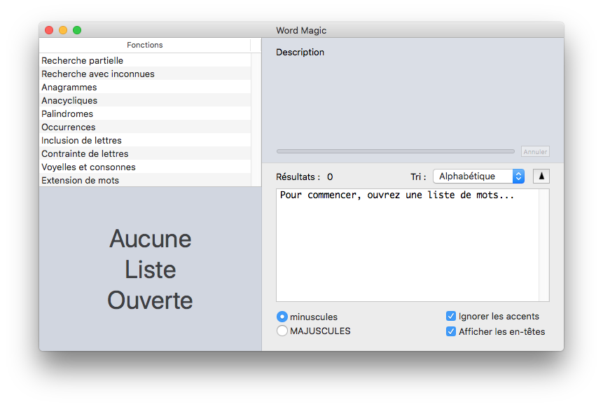Screen dimensions: 603x407
Task: Select Recherche partielle function
Action: [x=82, y=61]
